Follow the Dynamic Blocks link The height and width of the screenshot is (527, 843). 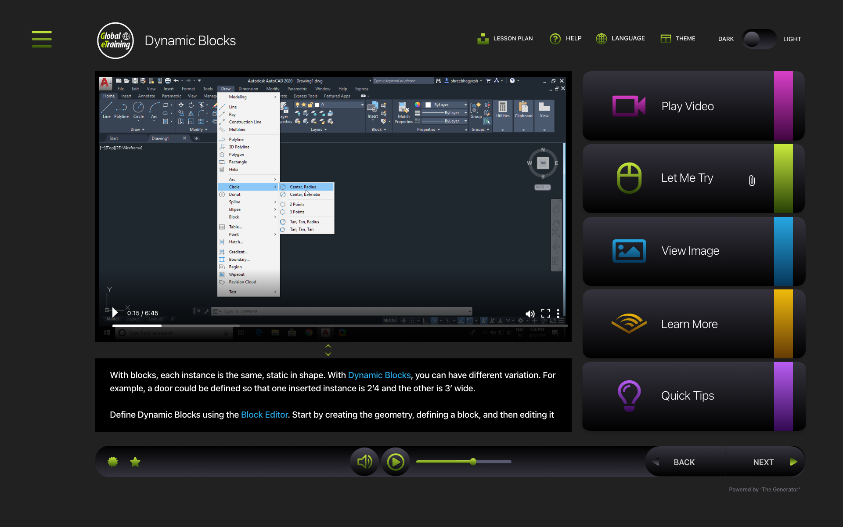[379, 375]
